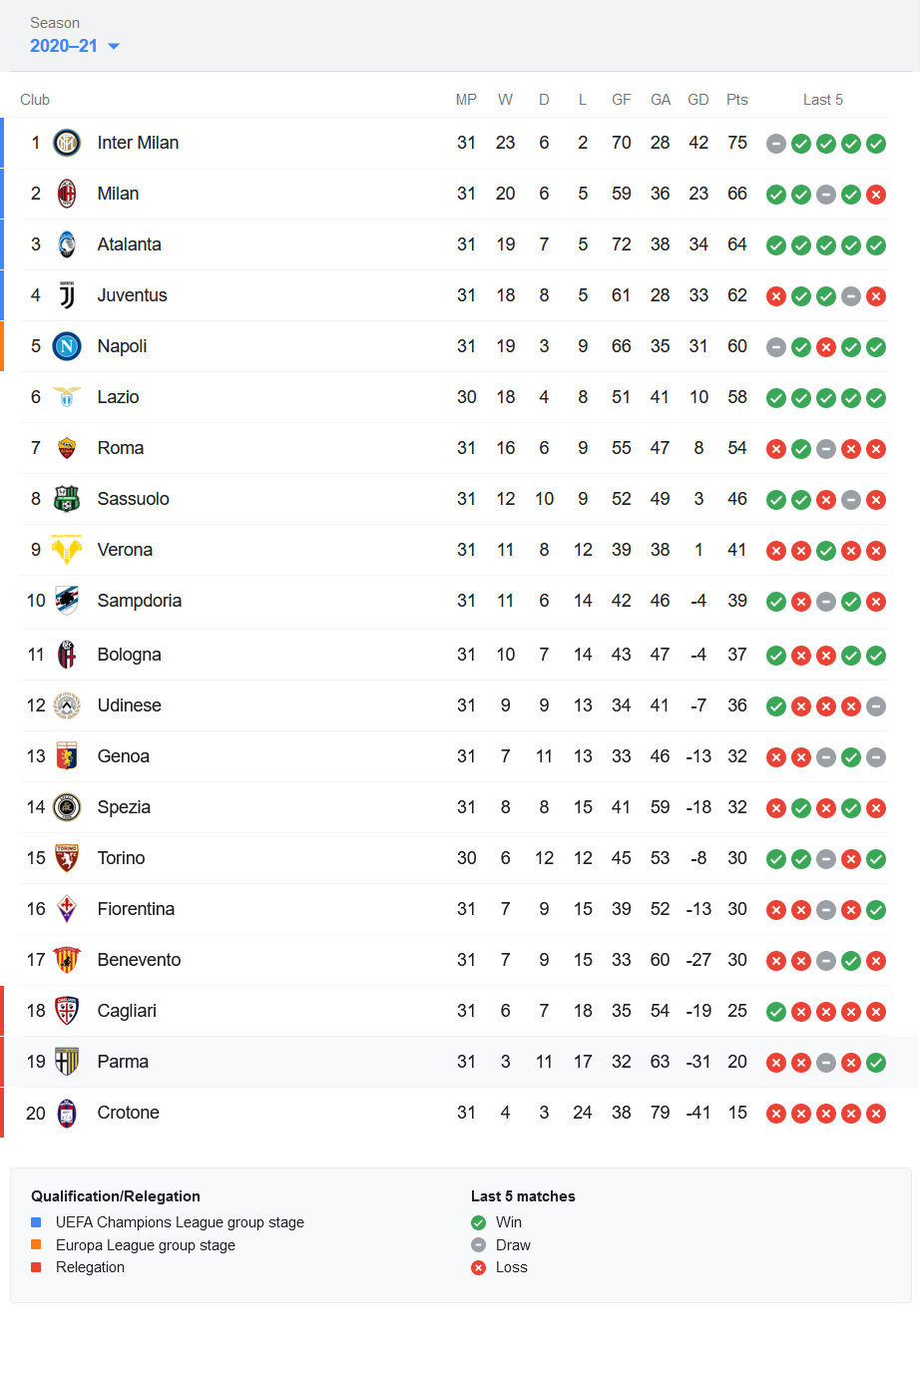922x1391 pixels.
Task: Open the Sassuolo team link
Action: (133, 499)
